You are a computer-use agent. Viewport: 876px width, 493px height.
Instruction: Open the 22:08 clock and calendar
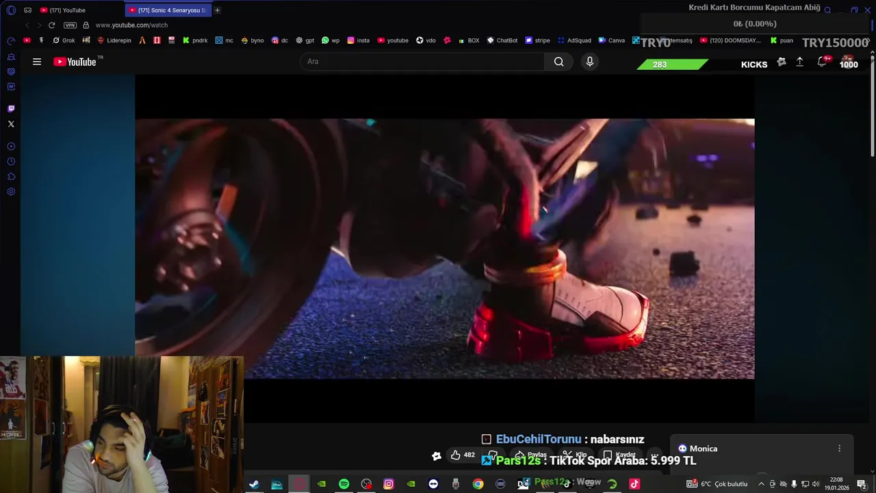tap(836, 484)
